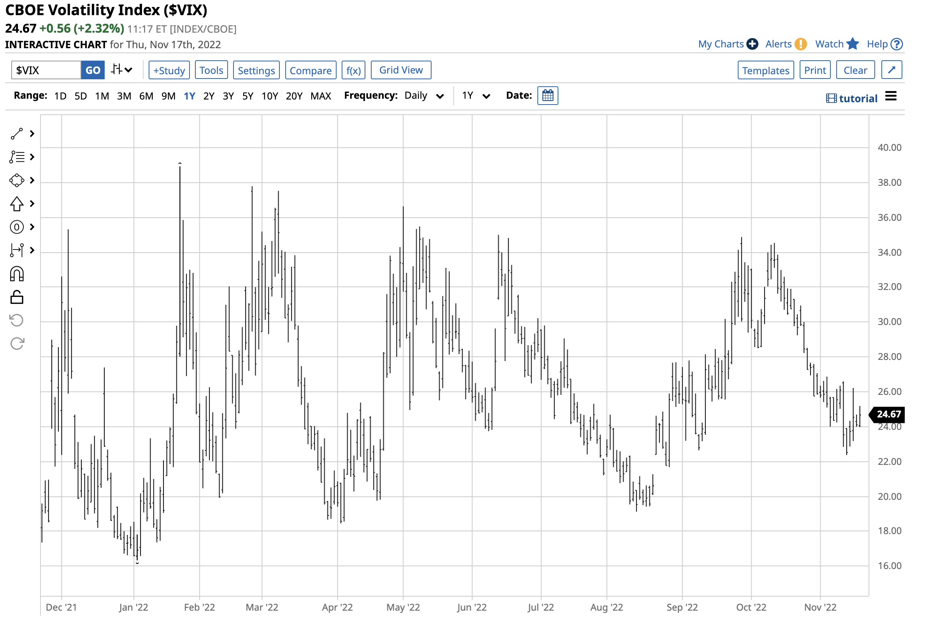Select the 3M range option

coord(124,96)
